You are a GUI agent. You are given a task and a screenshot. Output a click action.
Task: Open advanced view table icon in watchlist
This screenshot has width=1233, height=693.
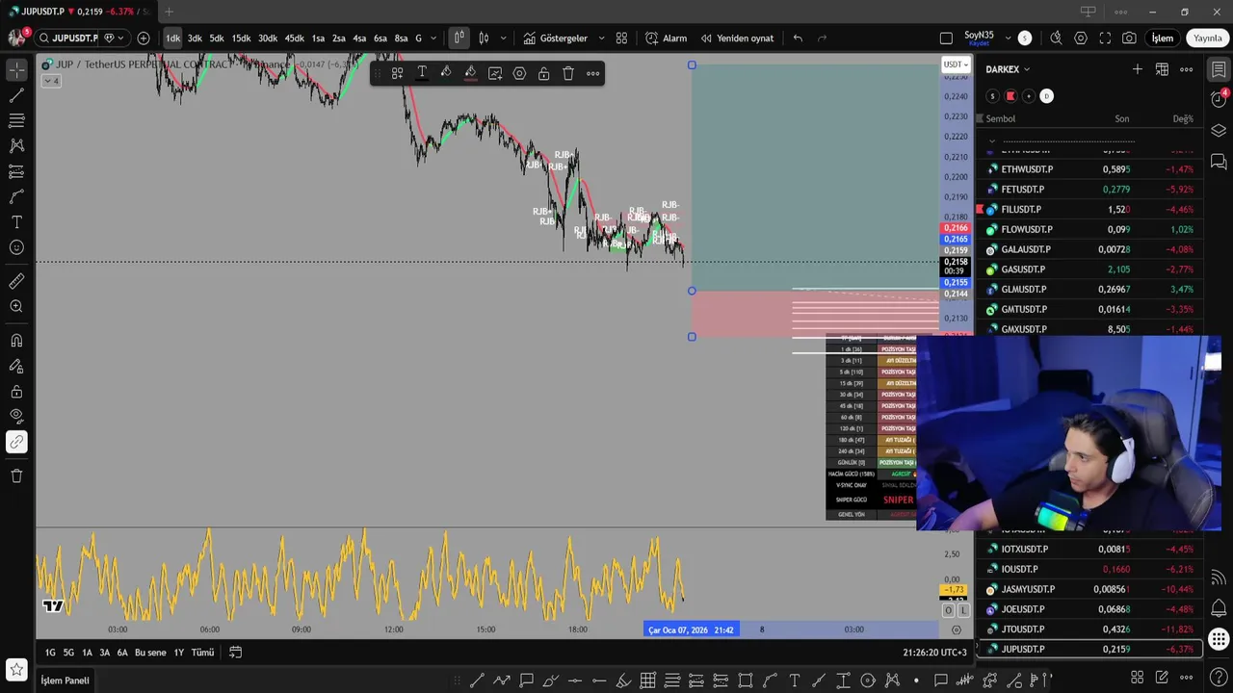(x=1162, y=69)
